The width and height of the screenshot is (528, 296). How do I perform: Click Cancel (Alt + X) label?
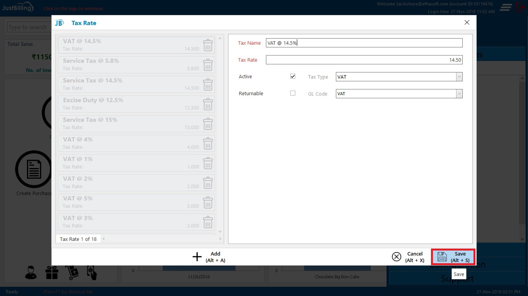point(415,257)
